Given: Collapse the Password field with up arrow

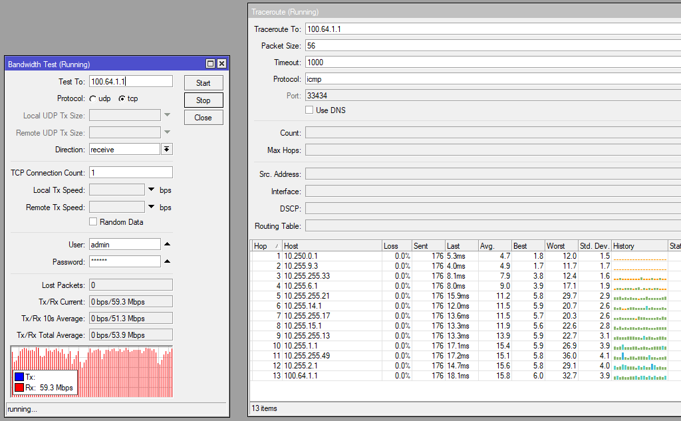Looking at the screenshot, I should point(167,261).
